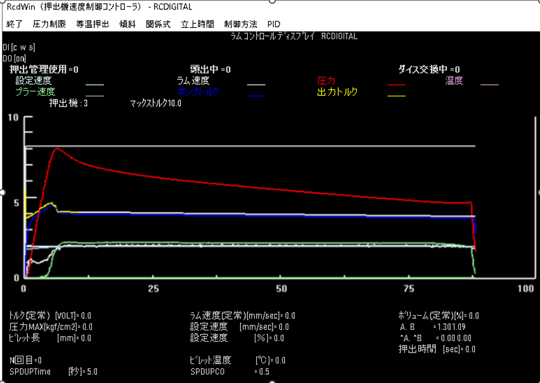Open the 関係式 menu
The image size is (540, 383).
(158, 24)
